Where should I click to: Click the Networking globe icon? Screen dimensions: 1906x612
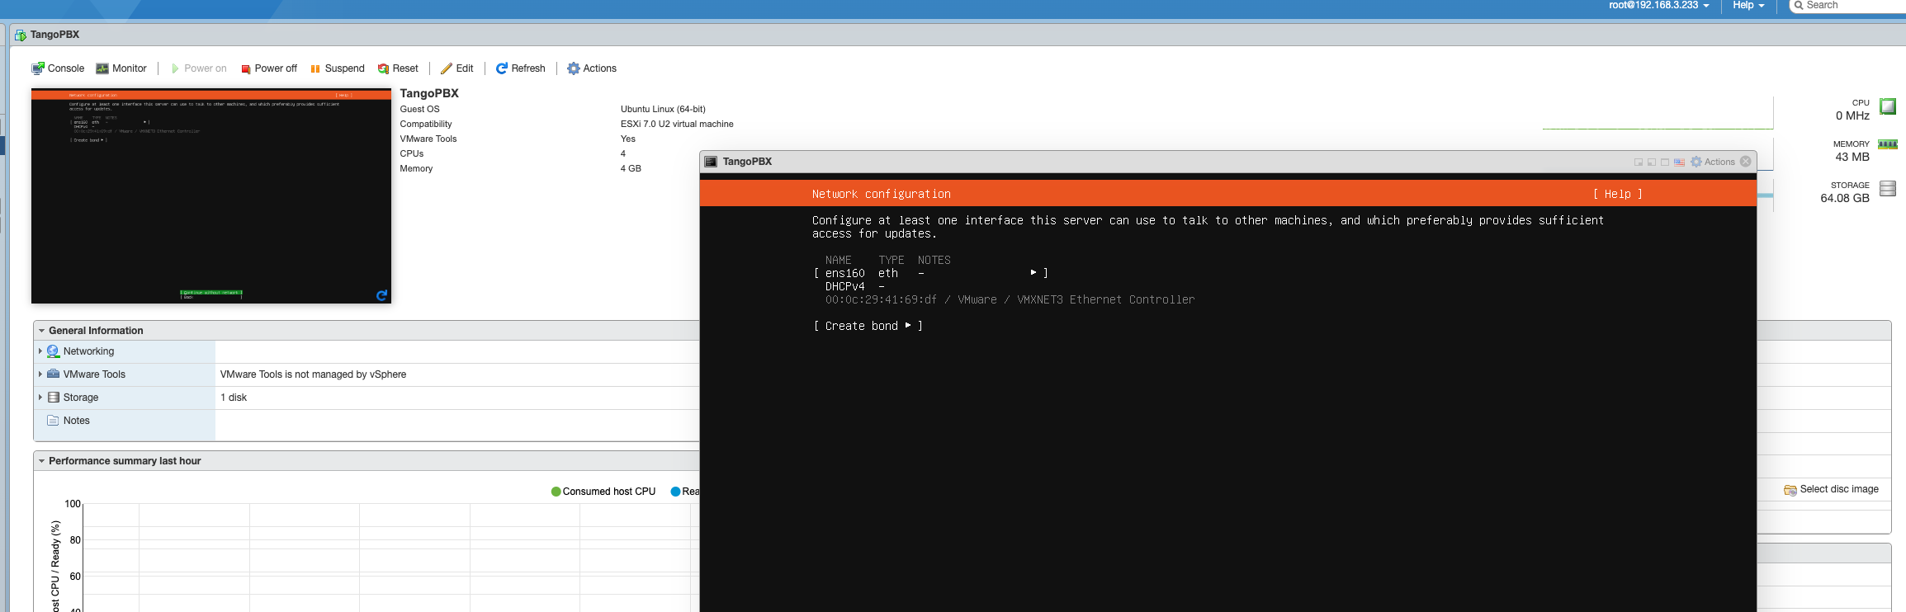[x=54, y=351]
